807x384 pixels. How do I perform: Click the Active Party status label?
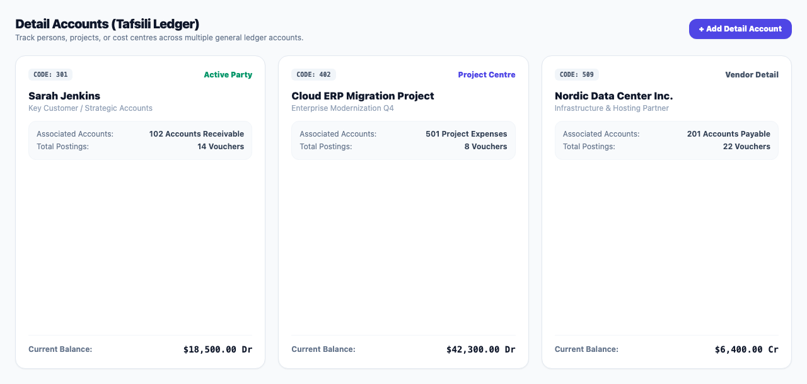228,75
